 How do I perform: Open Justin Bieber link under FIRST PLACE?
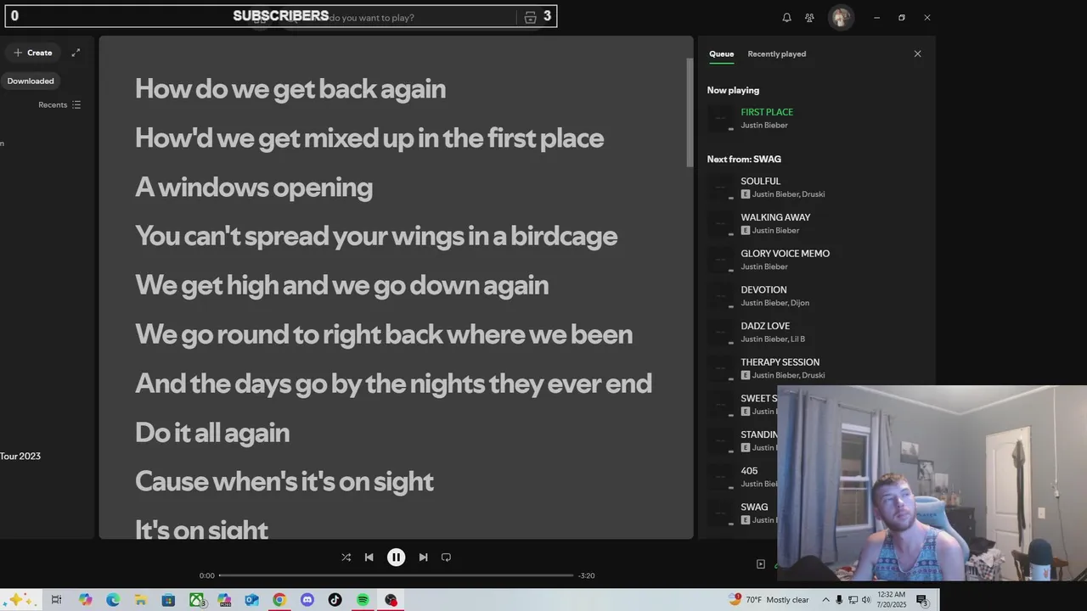[764, 126]
